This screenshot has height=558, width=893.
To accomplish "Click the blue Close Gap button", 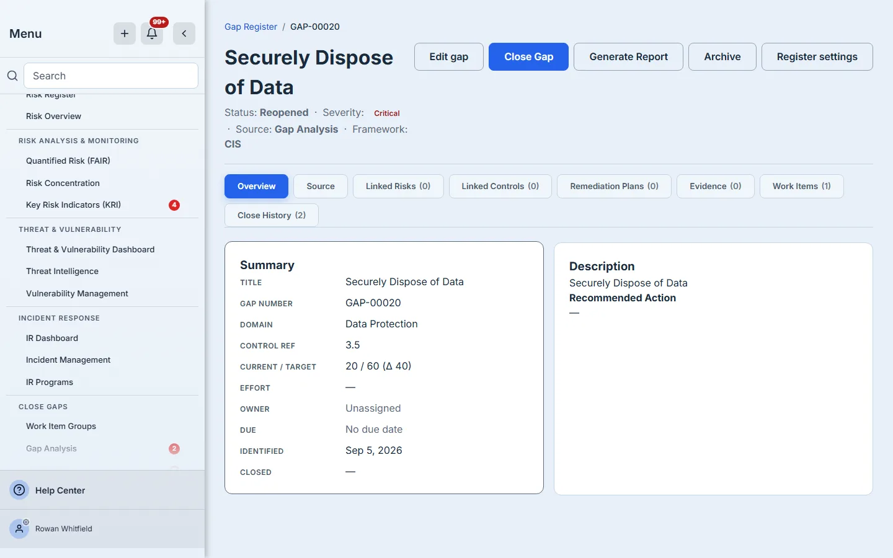I will tap(528, 56).
